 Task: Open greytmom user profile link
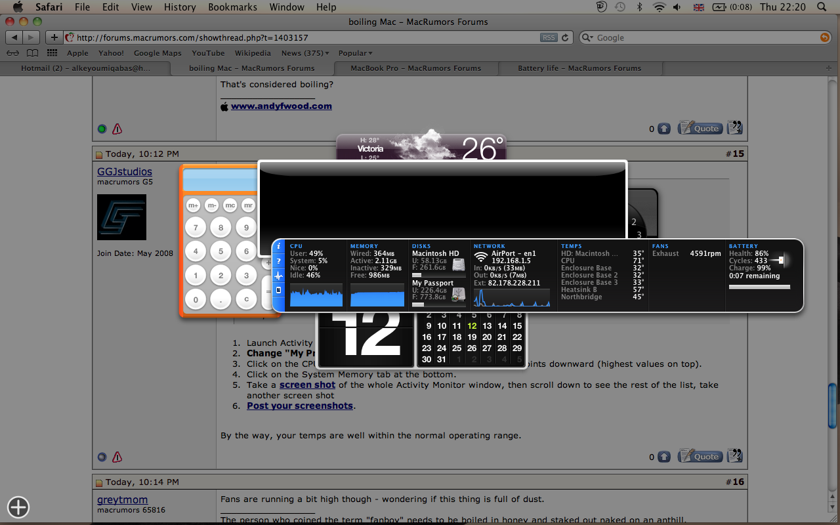pos(123,499)
